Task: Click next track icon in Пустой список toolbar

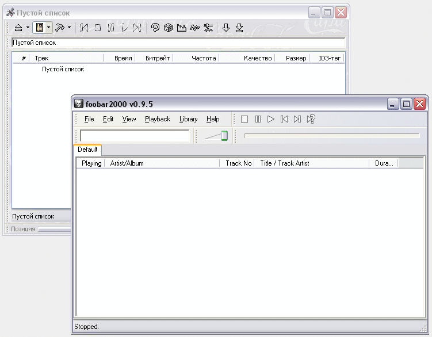Action: [137, 28]
